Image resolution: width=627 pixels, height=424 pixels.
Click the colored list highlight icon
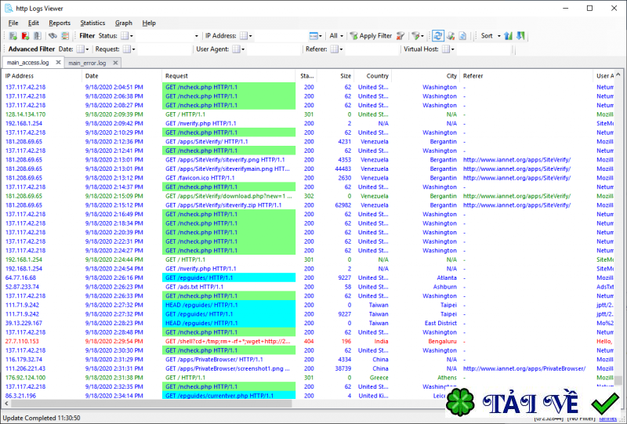tap(65, 36)
